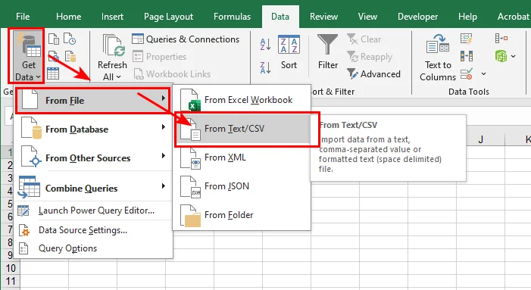This screenshot has width=531, height=290.
Task: Click the Data Validation icon
Action: click(467, 73)
